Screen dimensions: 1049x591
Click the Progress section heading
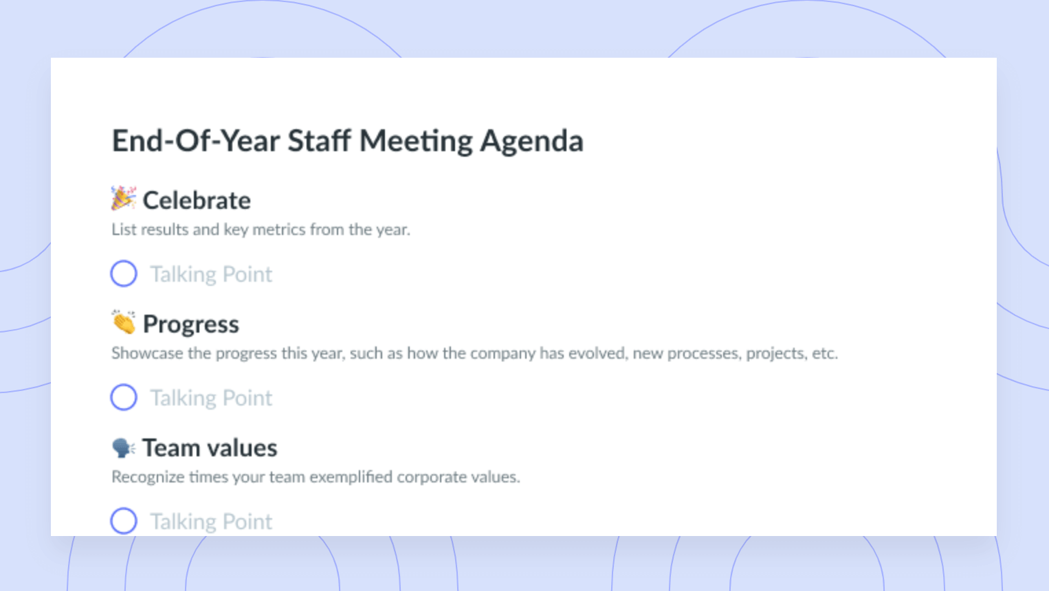(x=191, y=324)
